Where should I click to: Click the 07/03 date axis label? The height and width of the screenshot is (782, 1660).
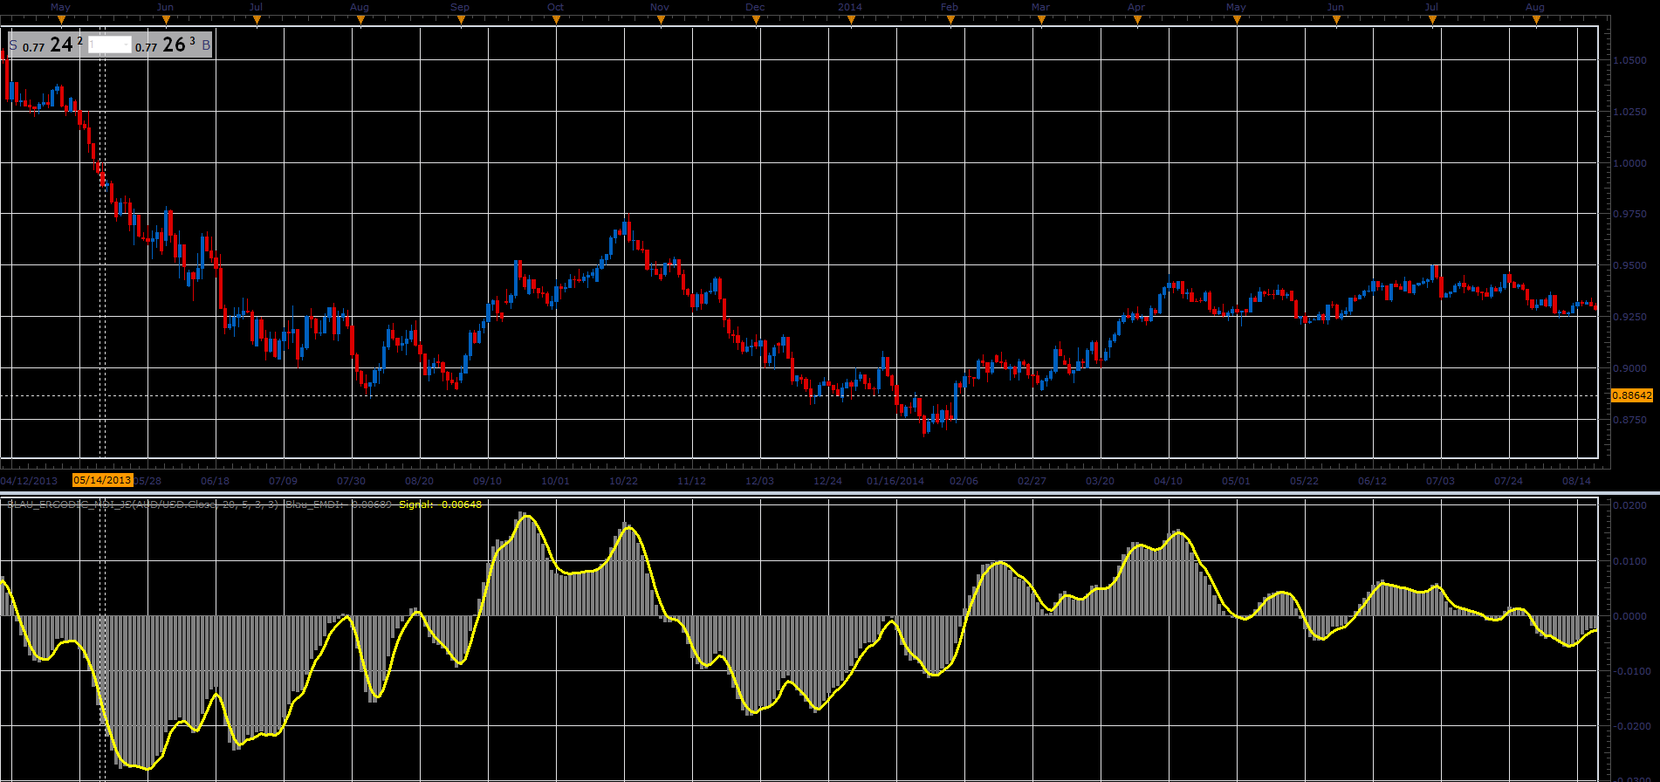click(x=1440, y=481)
